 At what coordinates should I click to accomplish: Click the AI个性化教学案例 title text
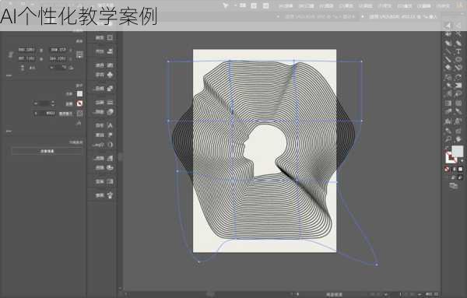click(79, 16)
